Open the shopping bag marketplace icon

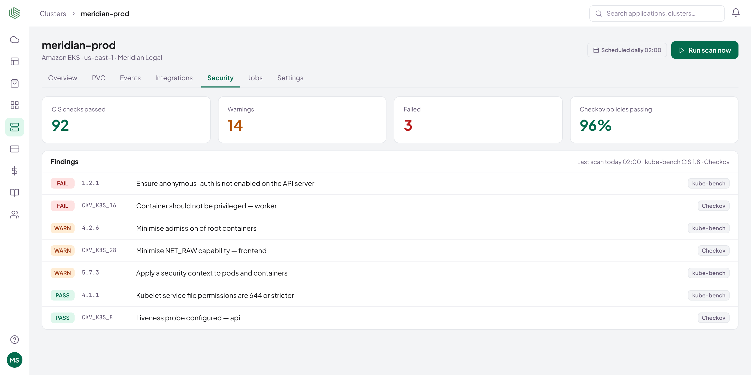coord(14,83)
